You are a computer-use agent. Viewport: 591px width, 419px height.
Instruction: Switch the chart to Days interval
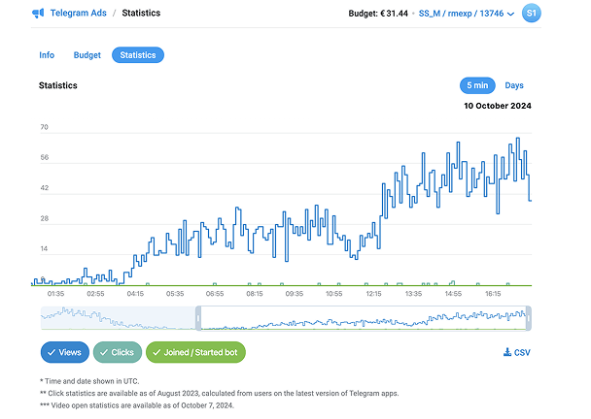514,85
